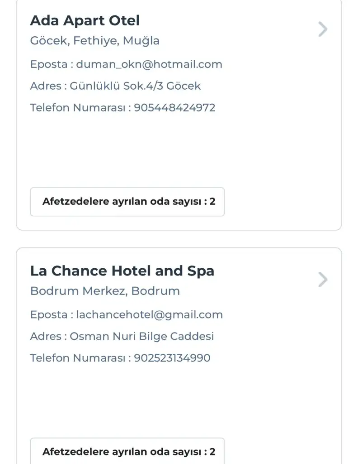The image size is (358, 464).
Task: Select the Günlüklü Sok.4/3 Göcek address
Action: [x=135, y=86]
